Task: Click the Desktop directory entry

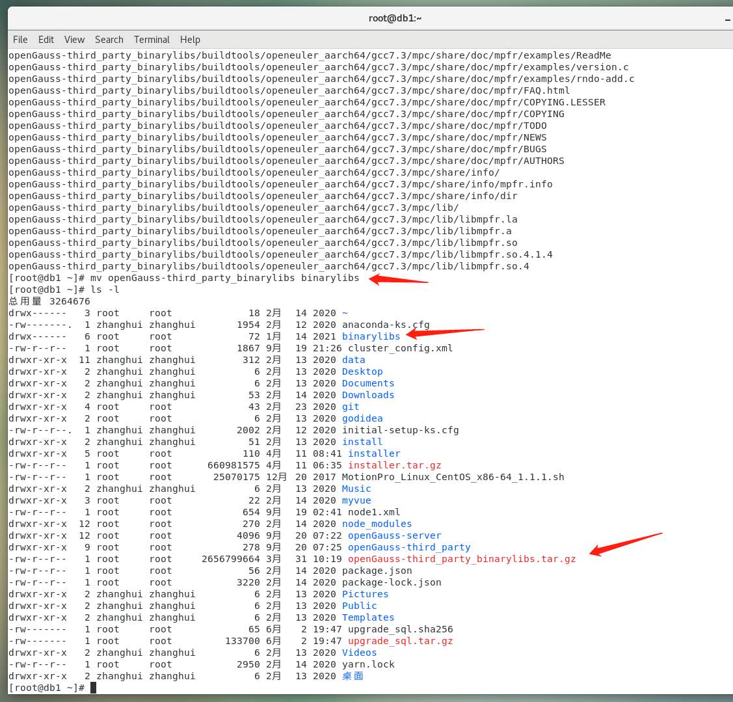Action: 362,371
